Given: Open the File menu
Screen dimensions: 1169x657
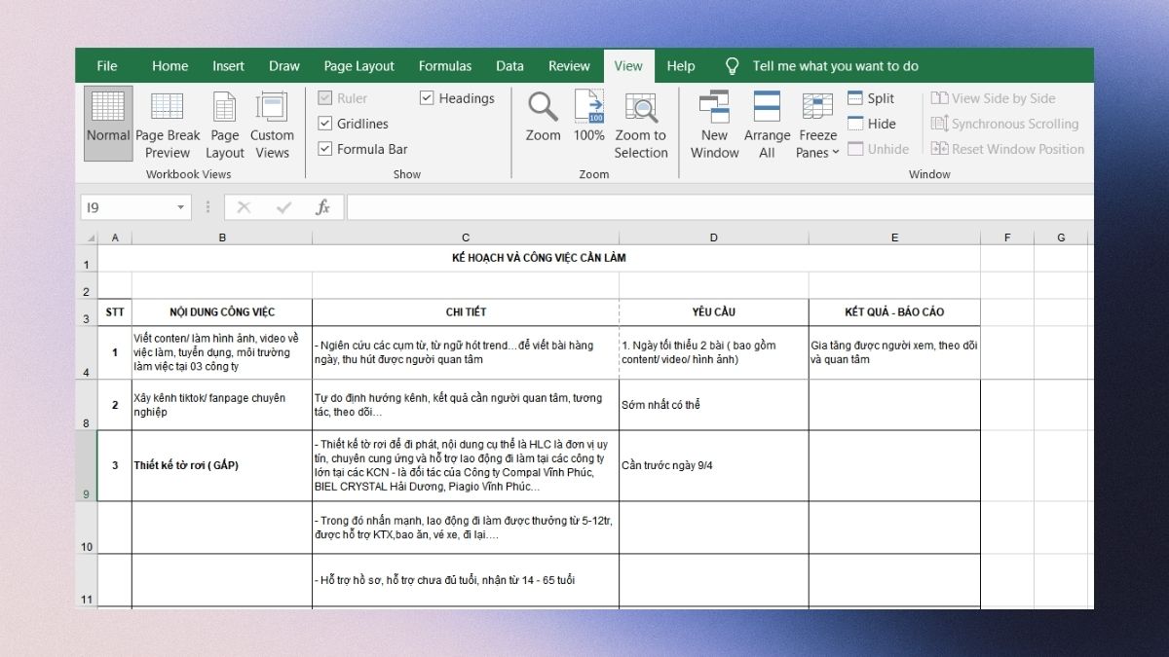Looking at the screenshot, I should pyautogui.click(x=107, y=66).
